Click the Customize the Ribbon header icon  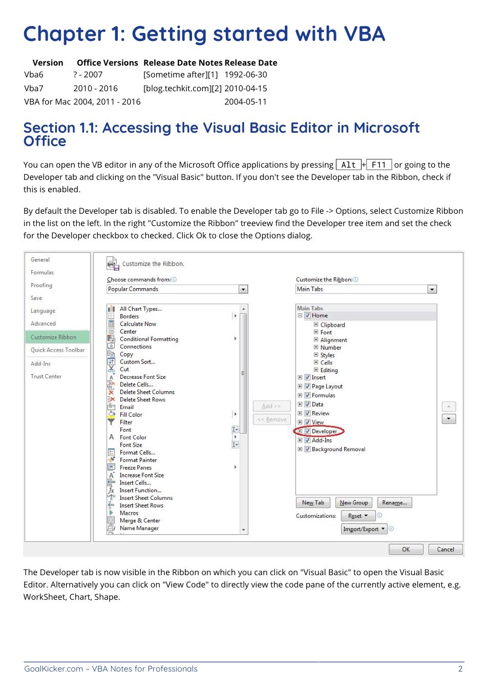pos(113,264)
